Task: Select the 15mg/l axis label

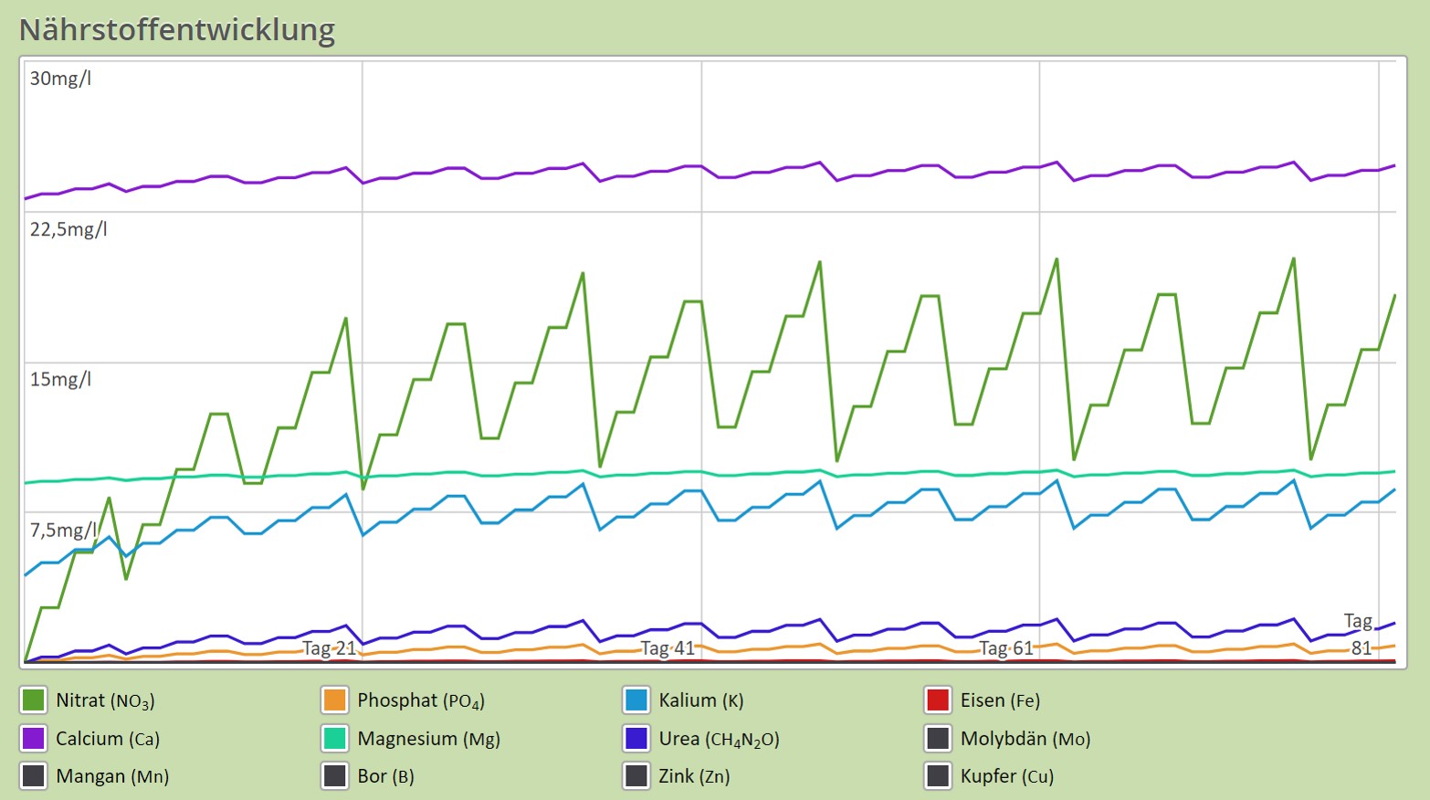Action: coord(60,379)
